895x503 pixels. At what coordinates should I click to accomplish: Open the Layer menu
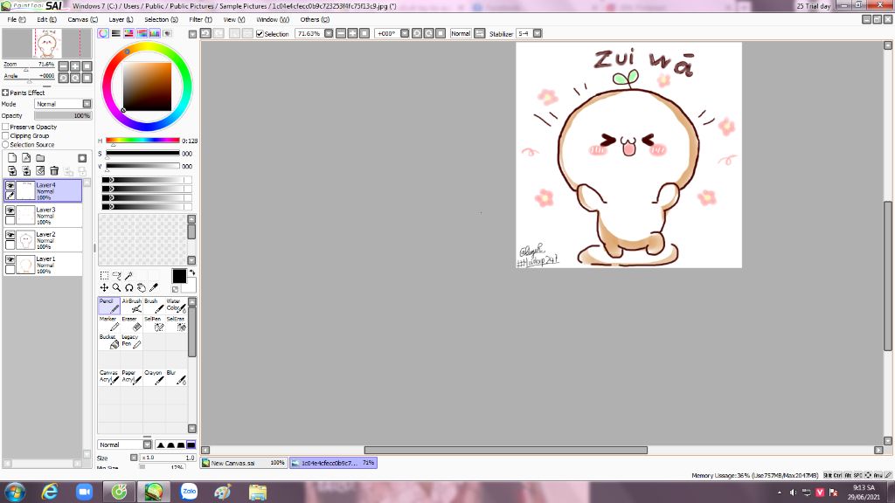click(x=121, y=19)
